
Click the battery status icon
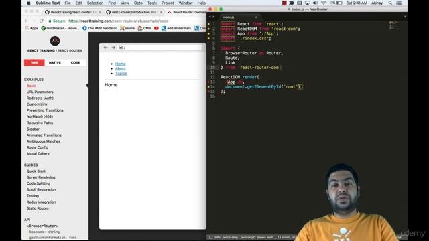point(339,3)
